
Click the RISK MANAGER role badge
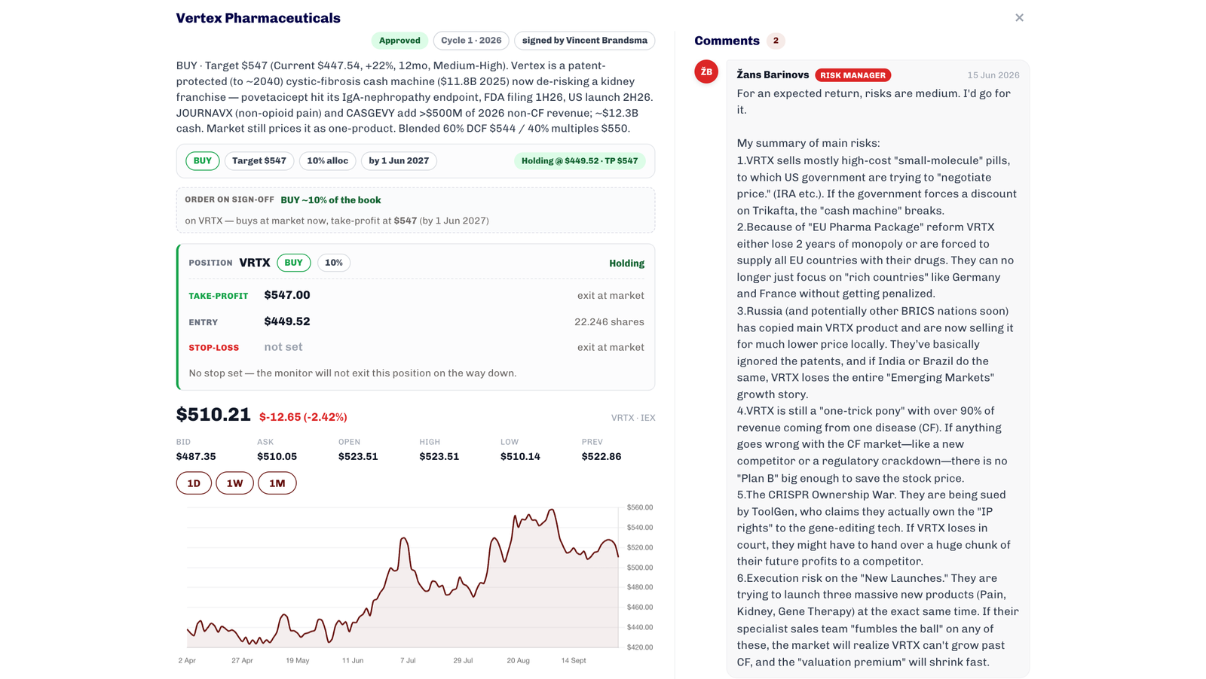(x=852, y=75)
